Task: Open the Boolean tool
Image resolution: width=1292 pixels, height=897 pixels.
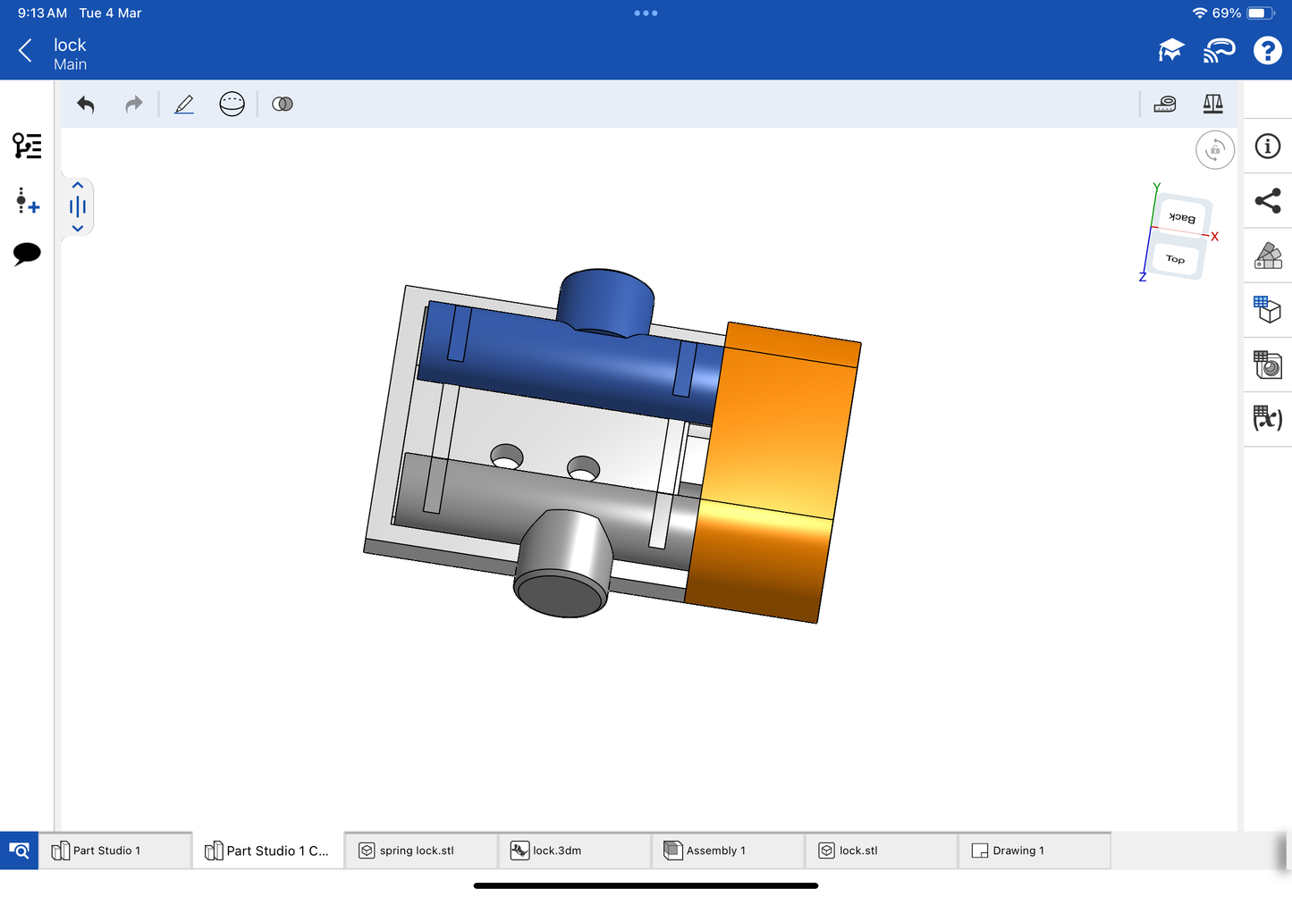Action: (x=283, y=105)
